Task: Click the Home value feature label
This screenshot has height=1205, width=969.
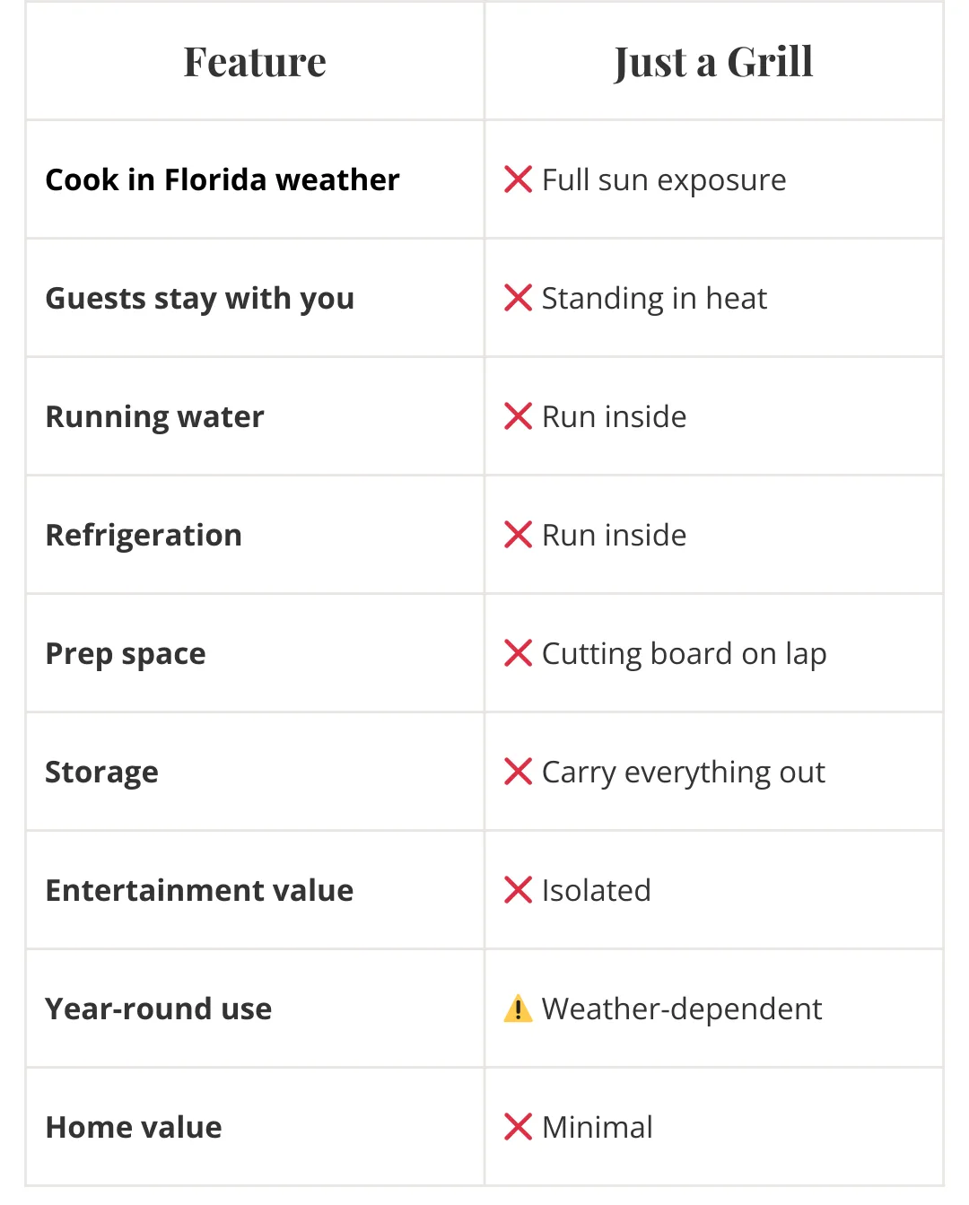Action: [134, 1127]
